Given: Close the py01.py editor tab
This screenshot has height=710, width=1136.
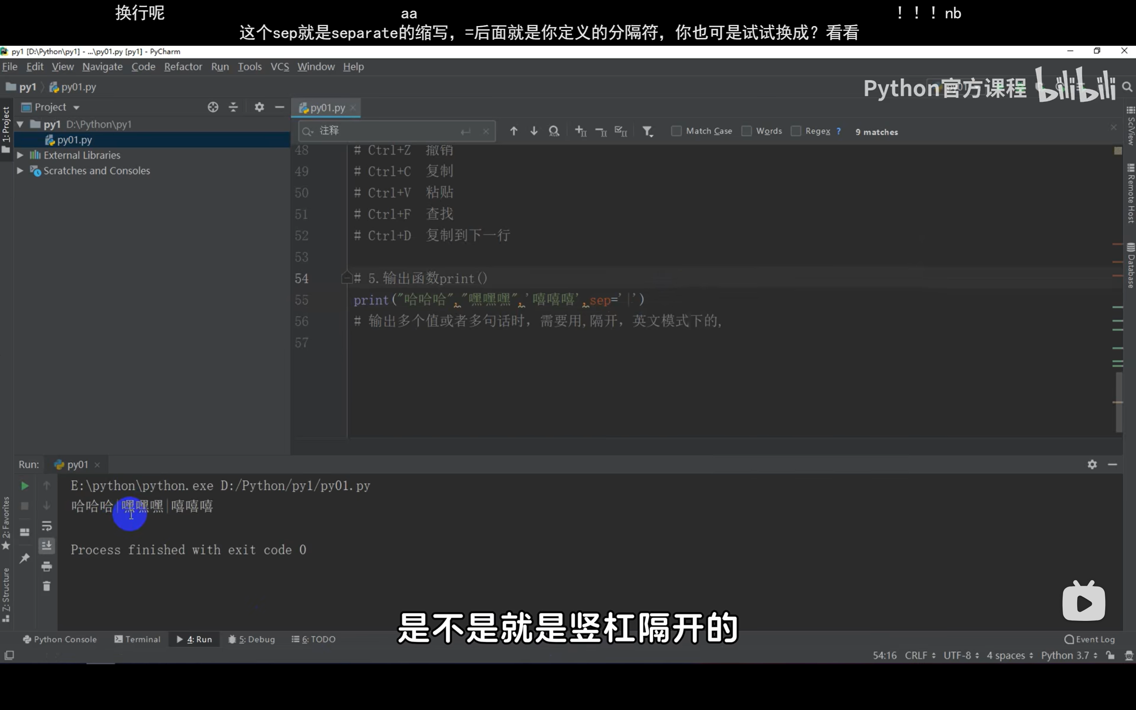Looking at the screenshot, I should pyautogui.click(x=353, y=108).
